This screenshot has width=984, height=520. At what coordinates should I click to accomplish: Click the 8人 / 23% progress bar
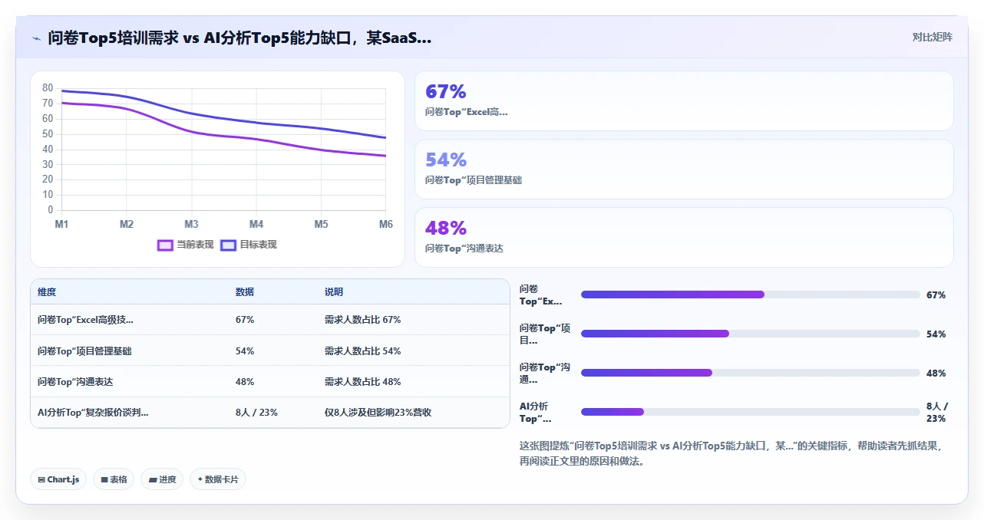750,412
